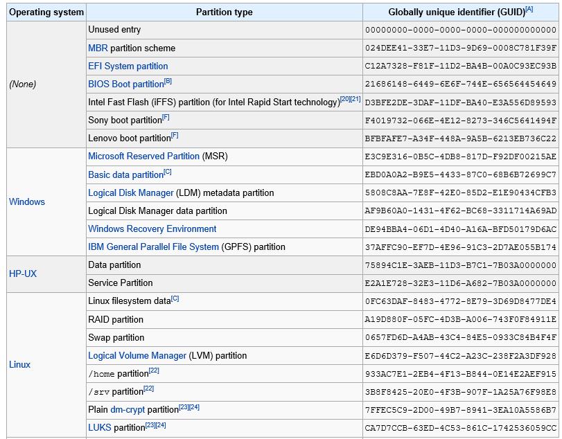Screen dimensions: 562x439
Task: Click the GUID in the Basic data partition row
Action: tap(461, 175)
